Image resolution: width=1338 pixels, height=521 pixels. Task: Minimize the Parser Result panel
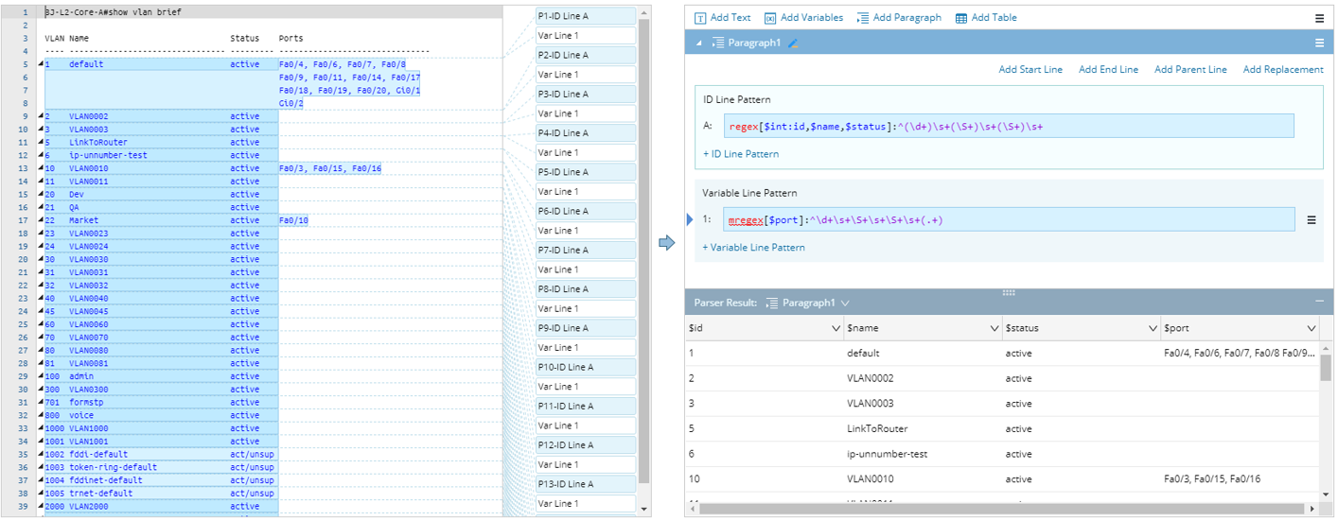pos(1319,301)
